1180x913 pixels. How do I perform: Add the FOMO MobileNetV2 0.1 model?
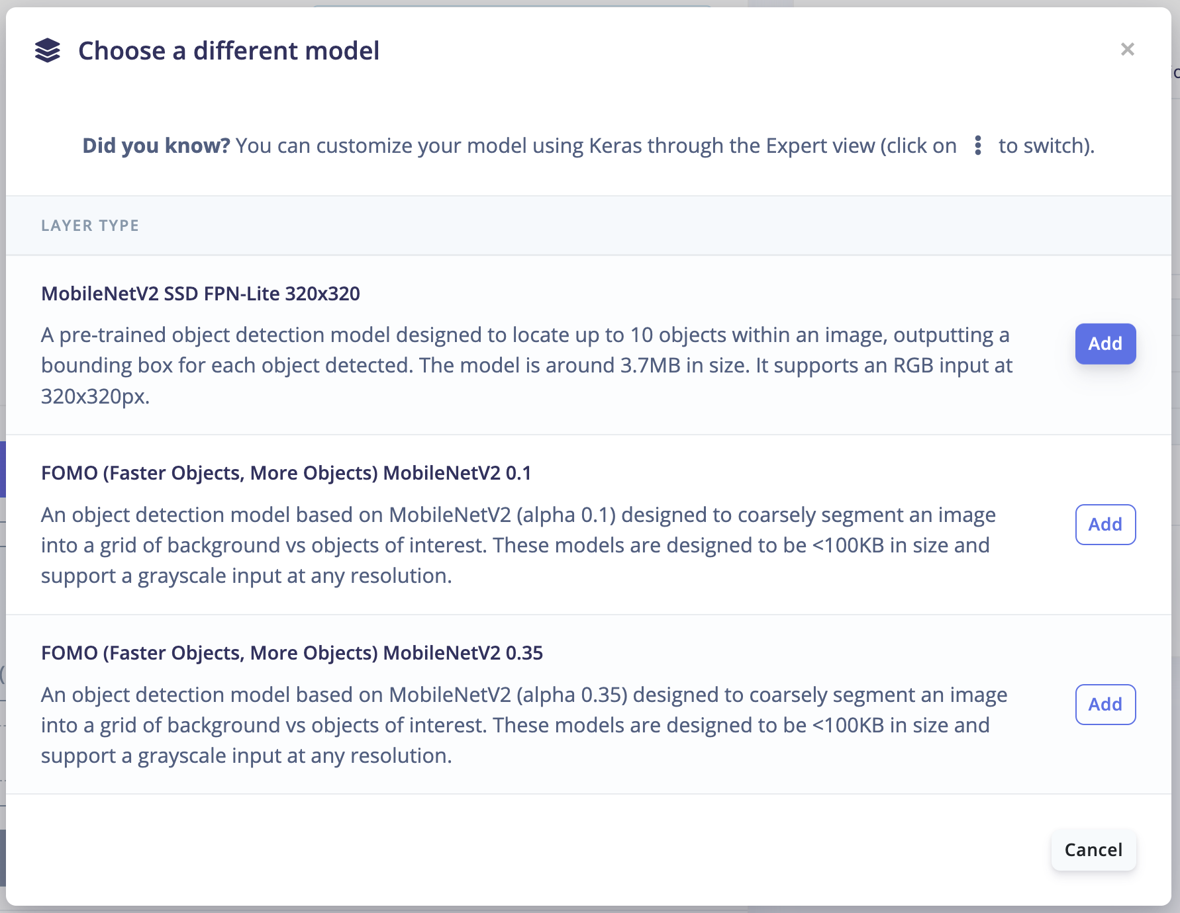1105,525
